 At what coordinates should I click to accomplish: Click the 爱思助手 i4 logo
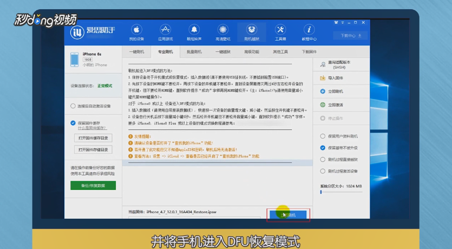pyautogui.click(x=77, y=32)
